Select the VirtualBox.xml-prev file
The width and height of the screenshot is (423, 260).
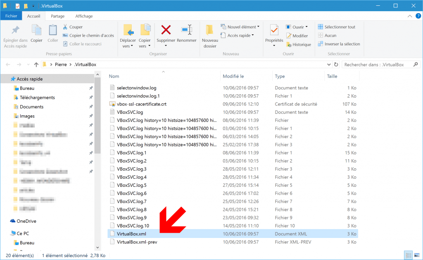(137, 242)
